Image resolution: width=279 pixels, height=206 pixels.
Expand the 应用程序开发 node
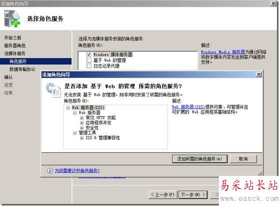coord(82,123)
